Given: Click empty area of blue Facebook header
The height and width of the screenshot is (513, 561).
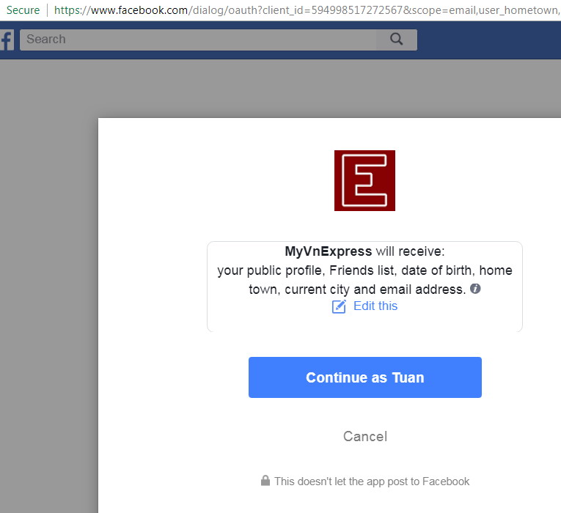Looking at the screenshot, I should pos(488,40).
